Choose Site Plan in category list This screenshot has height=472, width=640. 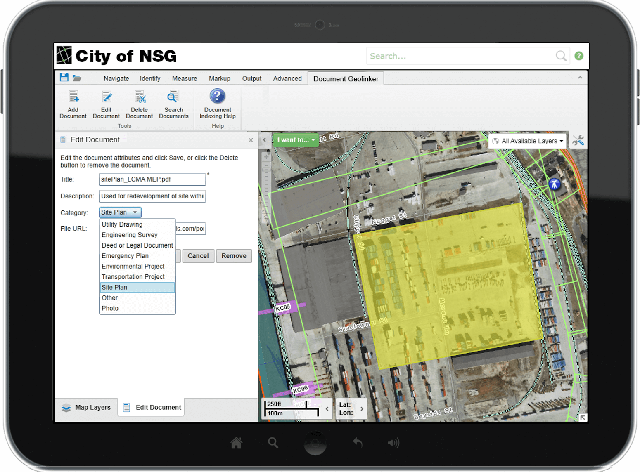click(x=137, y=288)
